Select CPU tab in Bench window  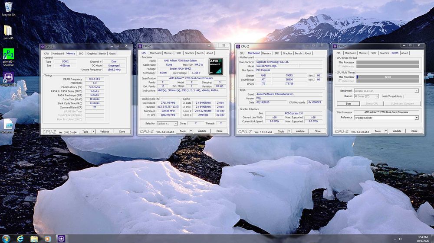click(339, 53)
